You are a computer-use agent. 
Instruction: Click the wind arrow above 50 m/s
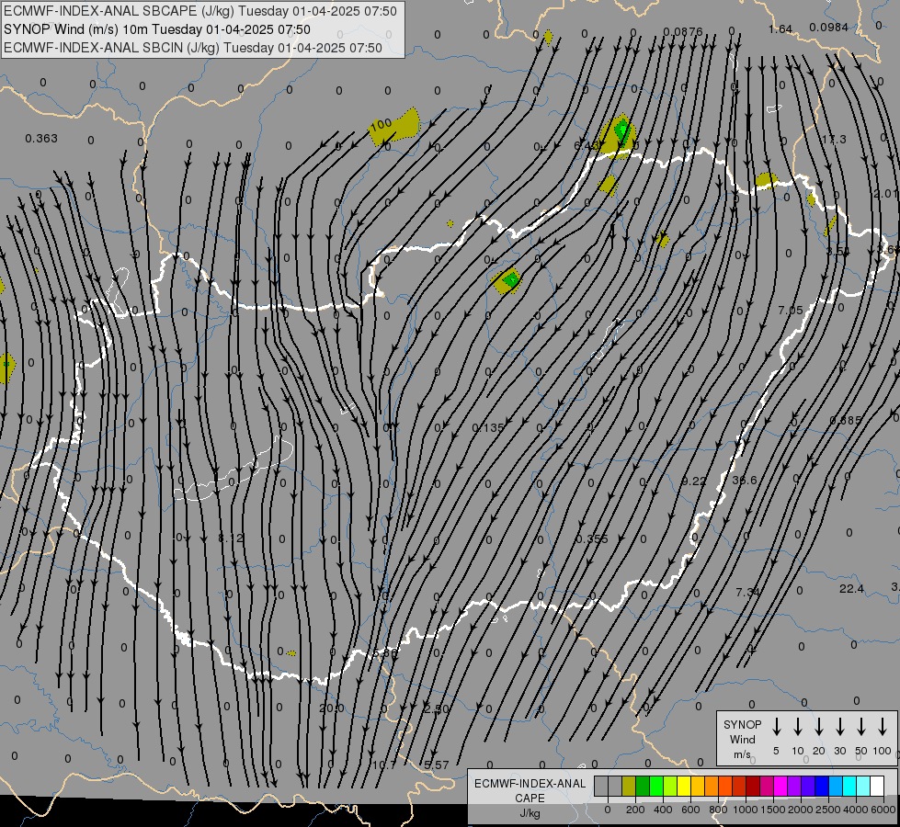(861, 727)
